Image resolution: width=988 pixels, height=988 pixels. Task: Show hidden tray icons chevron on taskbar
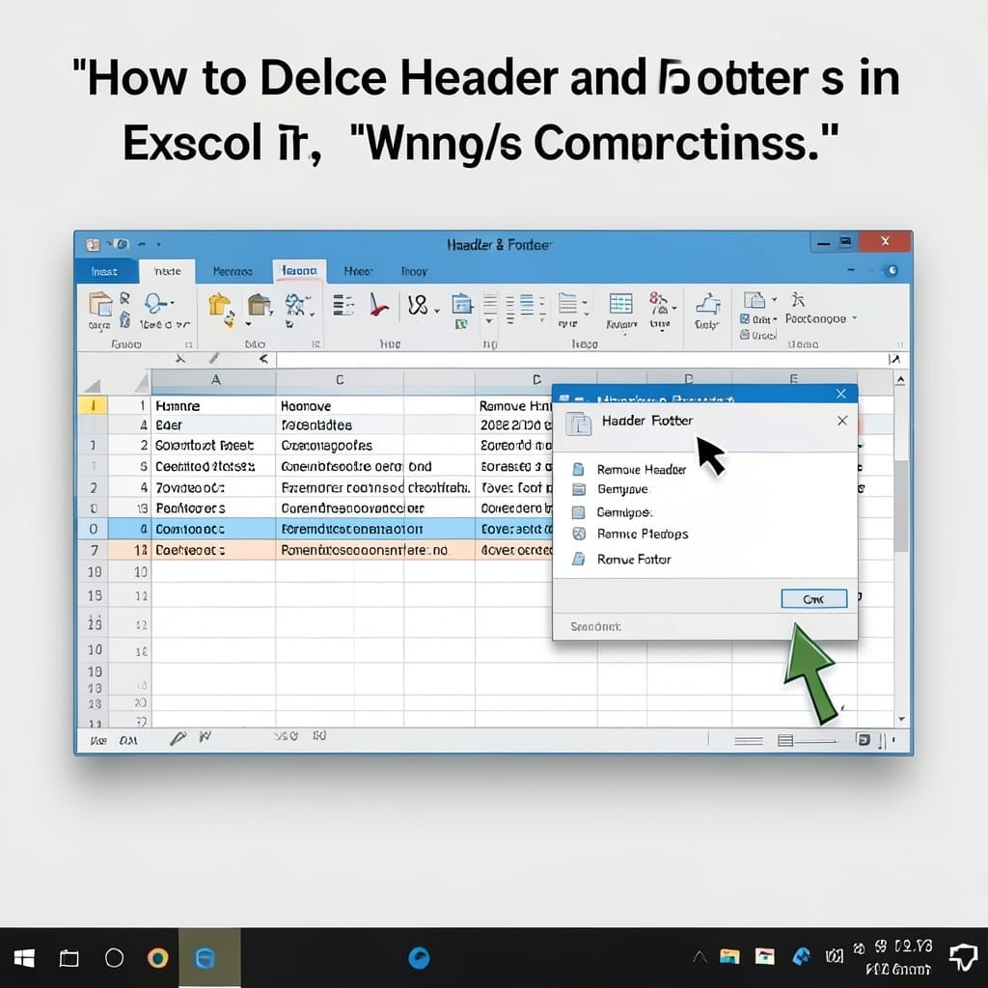click(700, 958)
